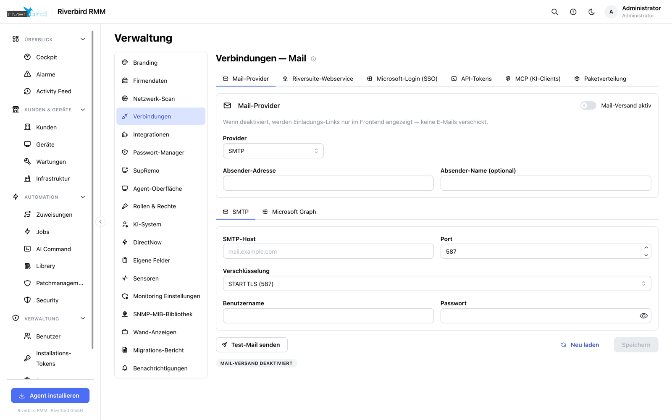Open Security in the sidebar
This screenshot has width=672, height=420.
tap(47, 300)
